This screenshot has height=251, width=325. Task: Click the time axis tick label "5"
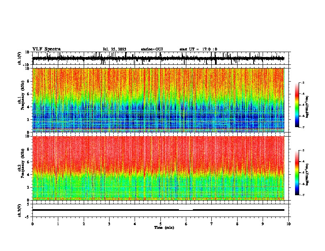(160, 224)
